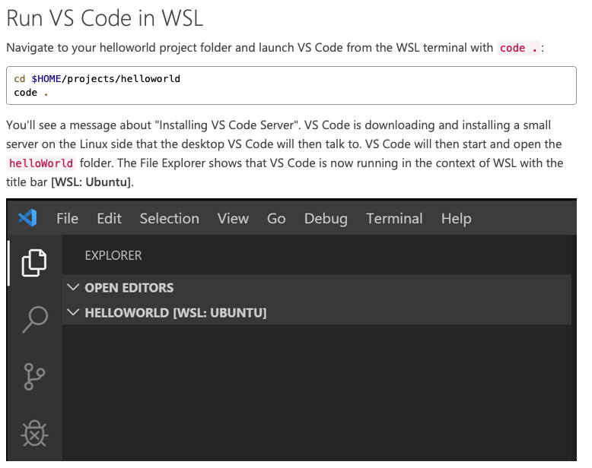Open the File menu
This screenshot has height=468, width=592.
pos(68,219)
